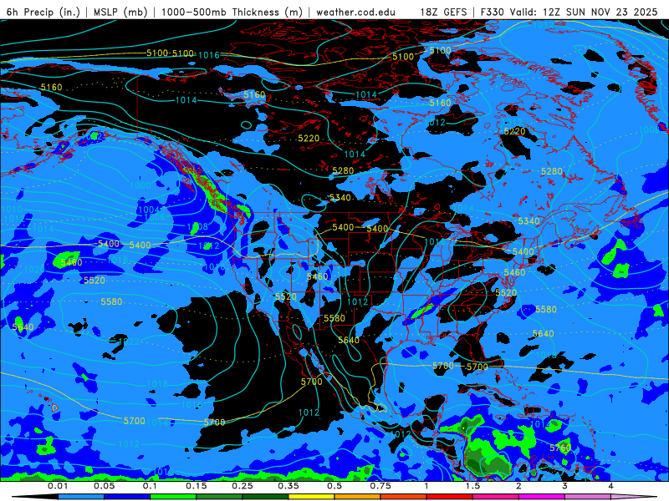
Task: Click the 0.01 legend value
Action: coord(58,486)
